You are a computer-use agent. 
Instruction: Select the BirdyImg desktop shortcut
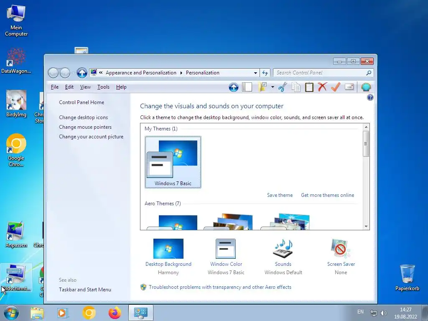click(16, 104)
